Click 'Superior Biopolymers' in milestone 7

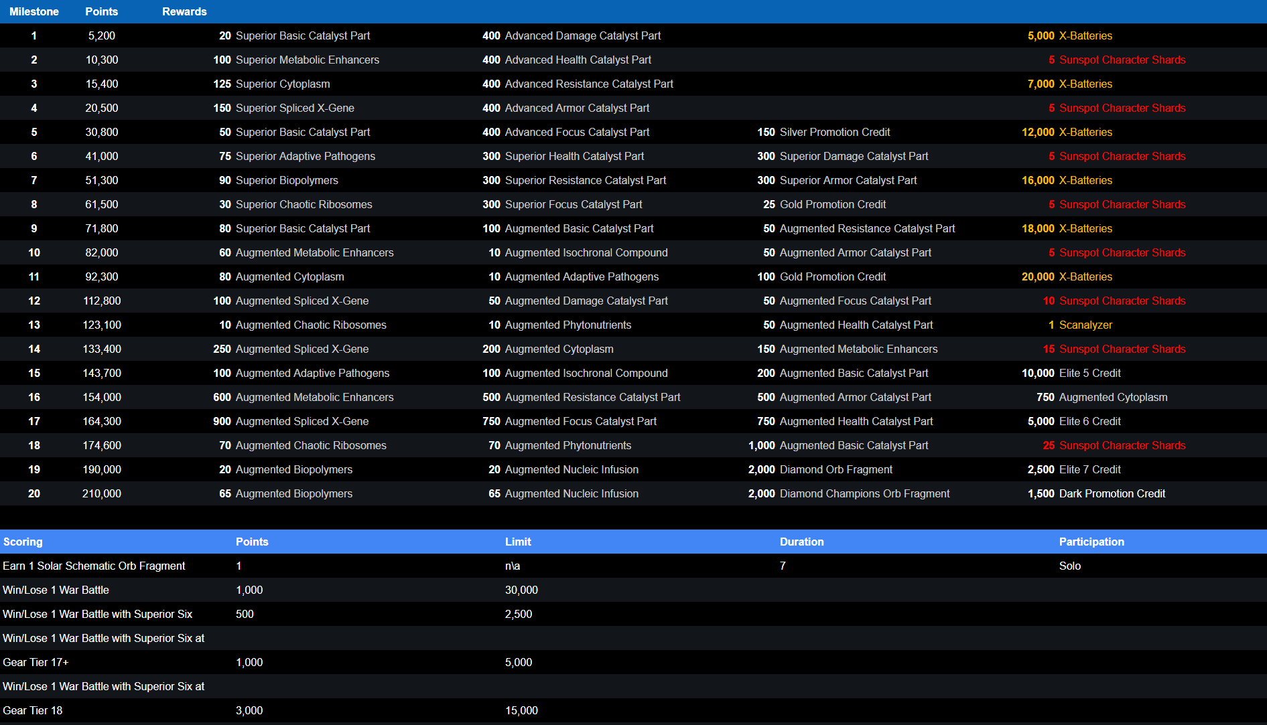click(287, 180)
